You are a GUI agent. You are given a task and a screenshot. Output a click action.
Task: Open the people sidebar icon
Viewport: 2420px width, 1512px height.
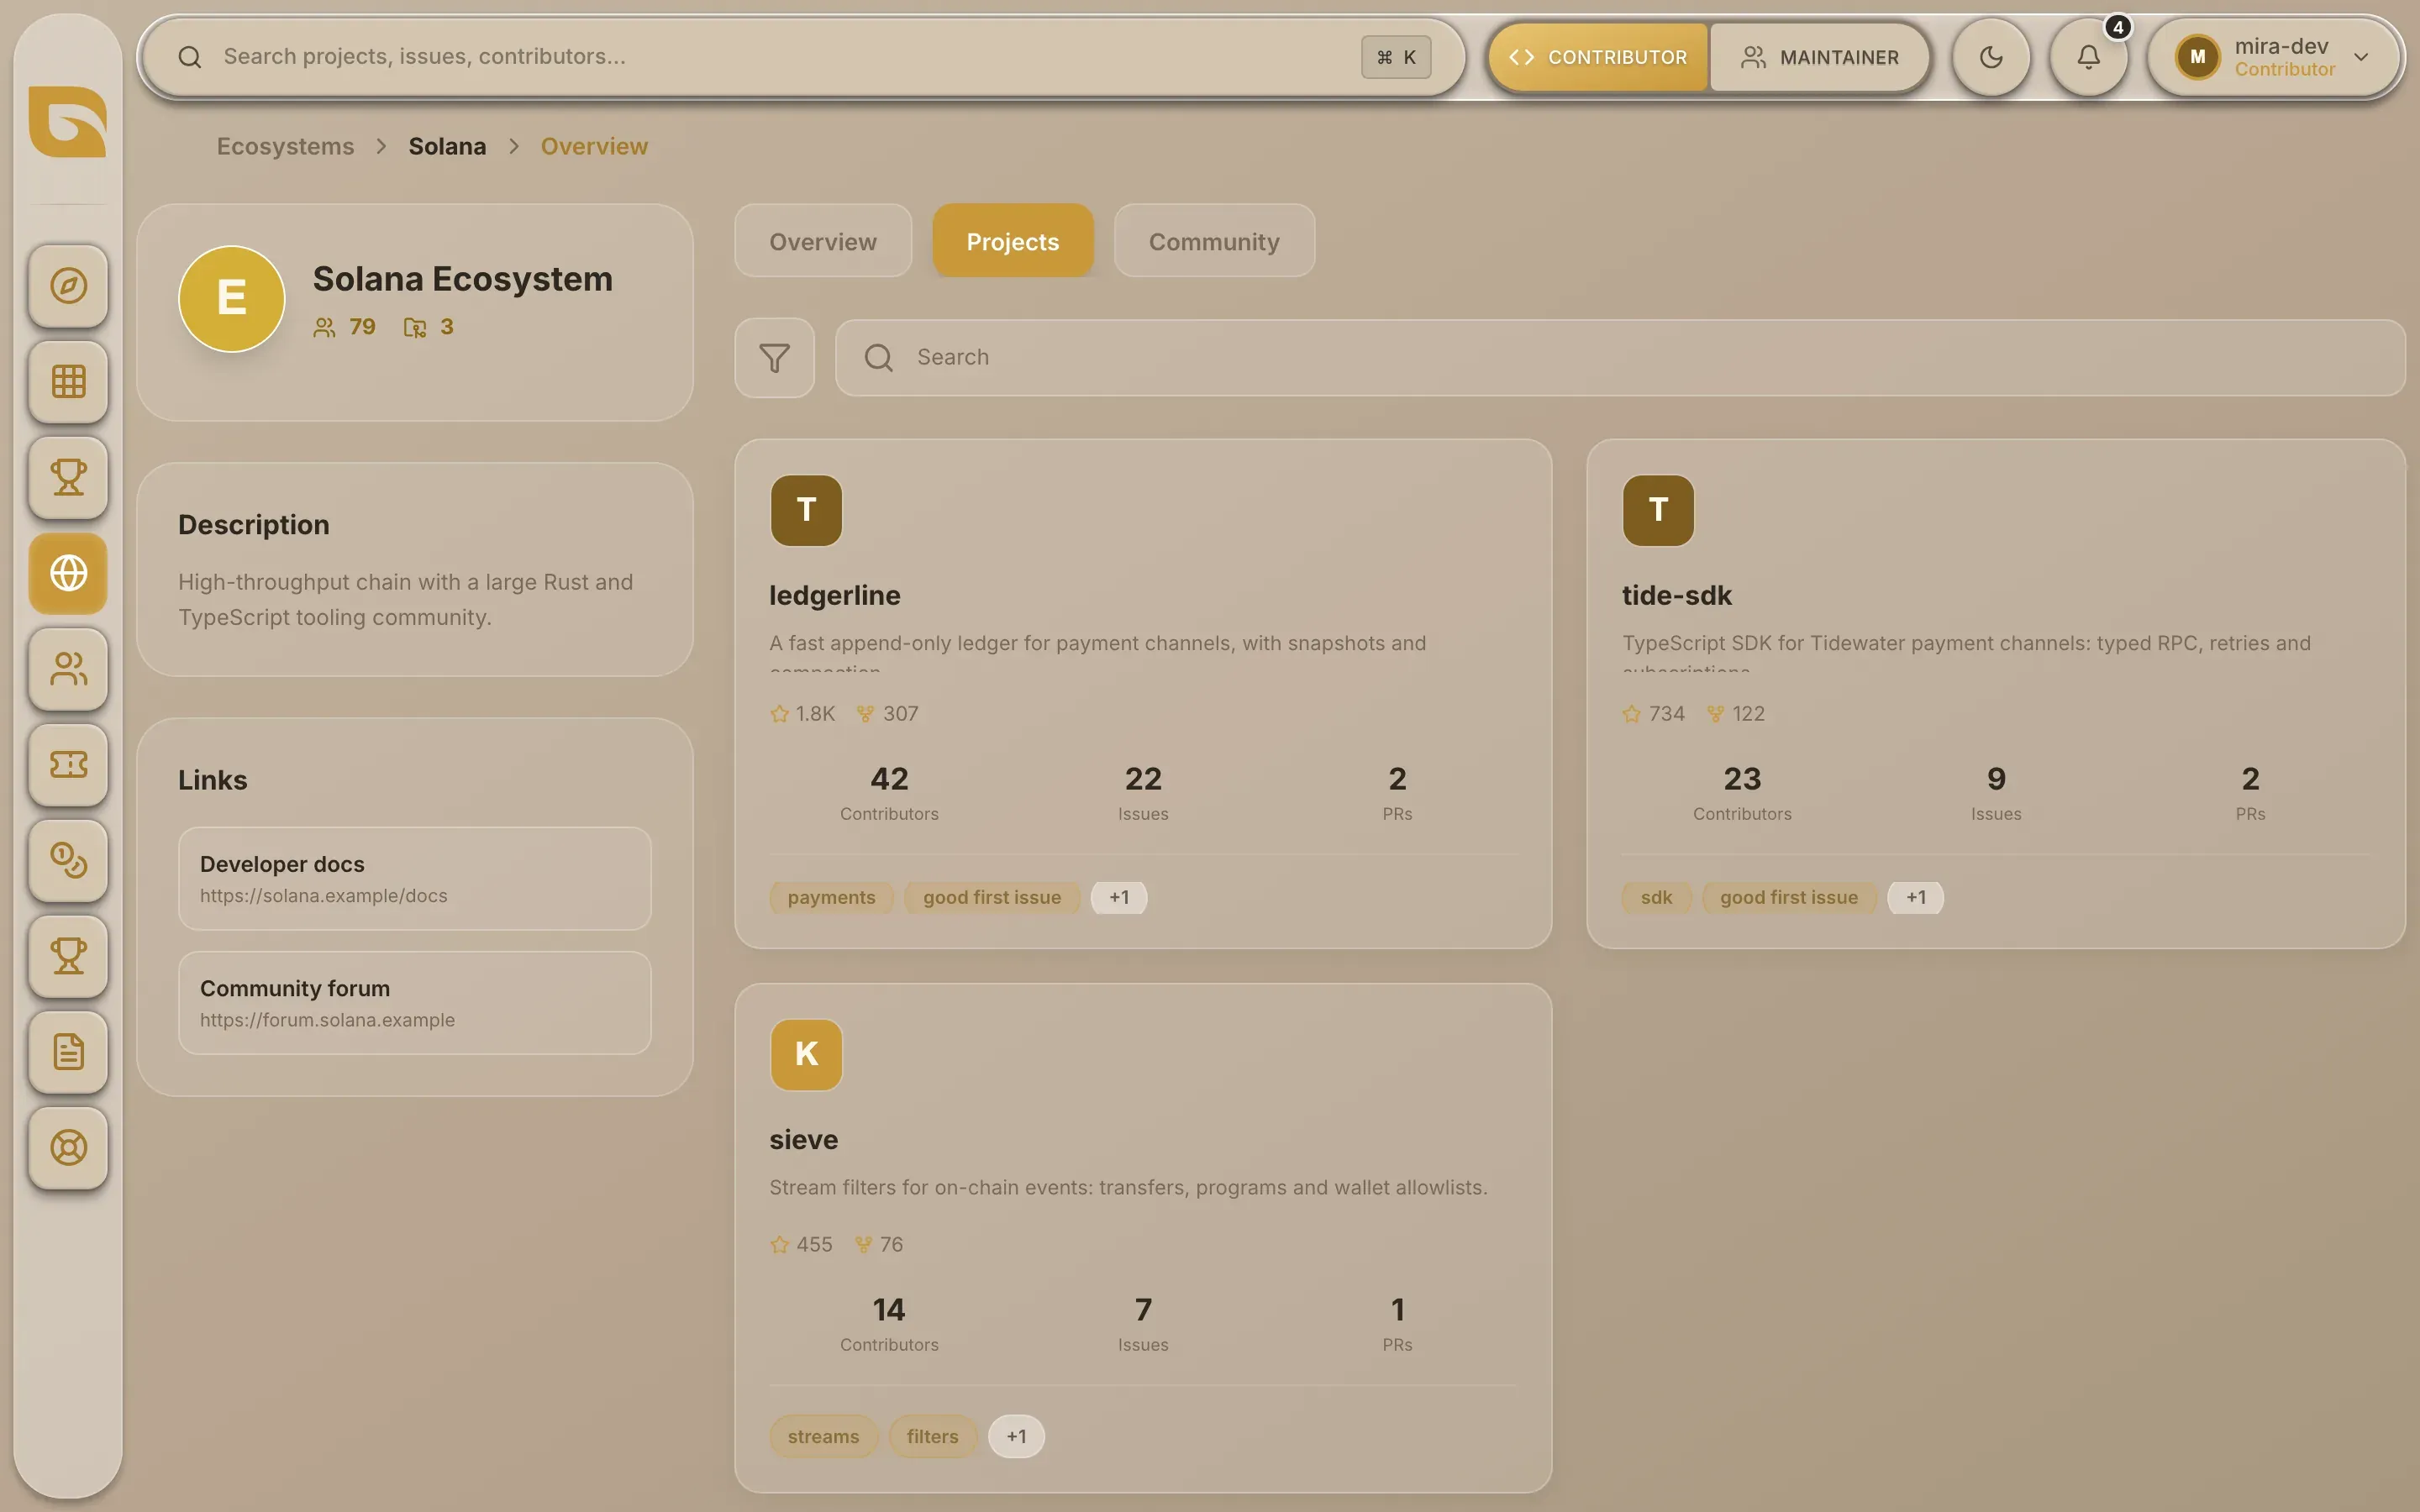coord(68,669)
